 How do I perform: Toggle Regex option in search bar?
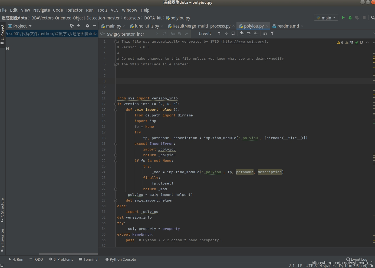click(x=187, y=33)
